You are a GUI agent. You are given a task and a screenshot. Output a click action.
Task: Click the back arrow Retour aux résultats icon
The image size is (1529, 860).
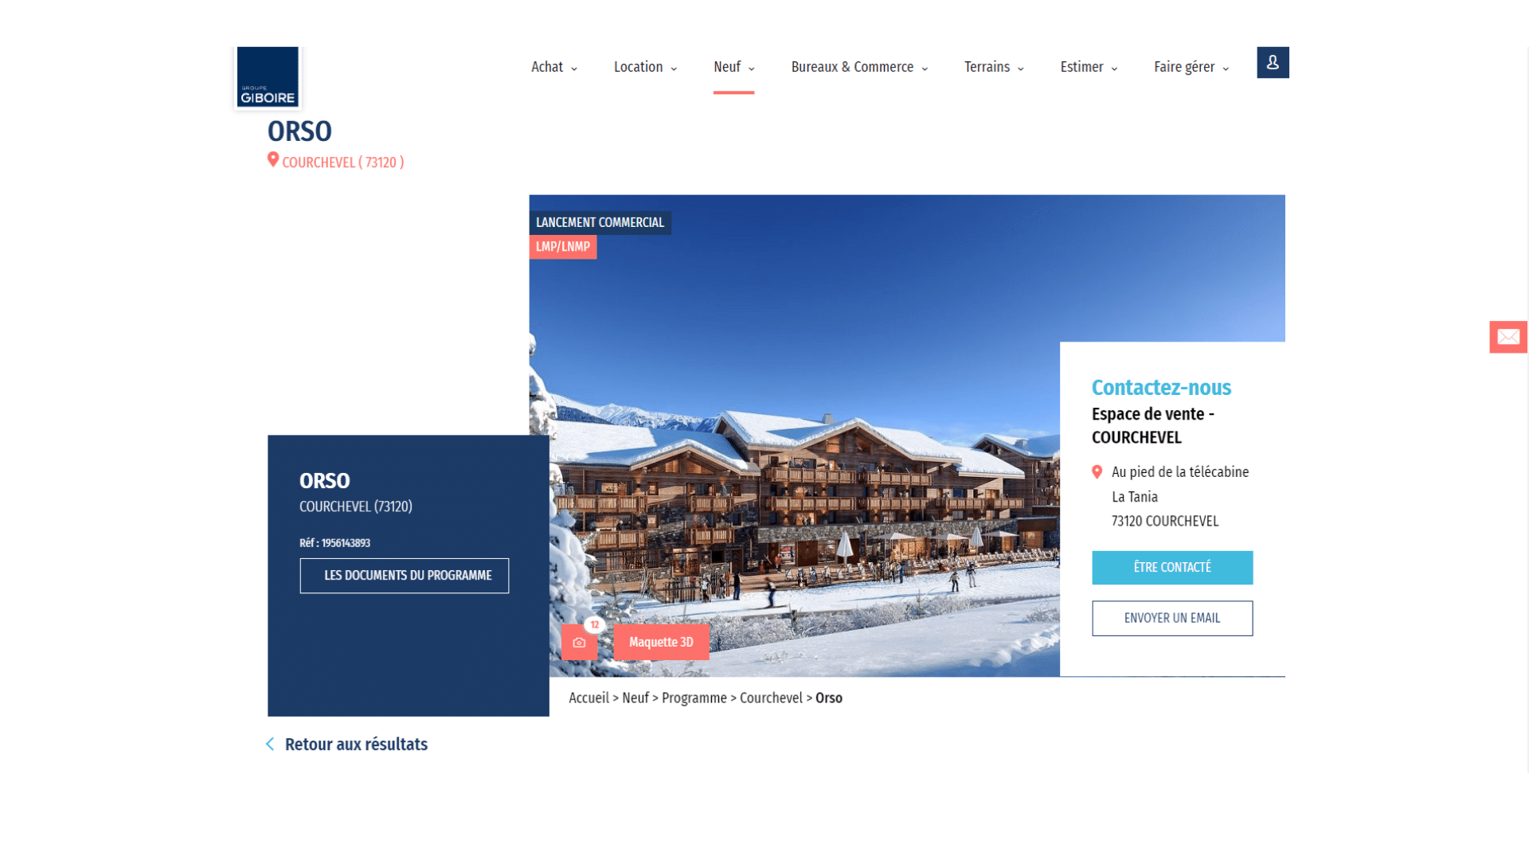(270, 744)
